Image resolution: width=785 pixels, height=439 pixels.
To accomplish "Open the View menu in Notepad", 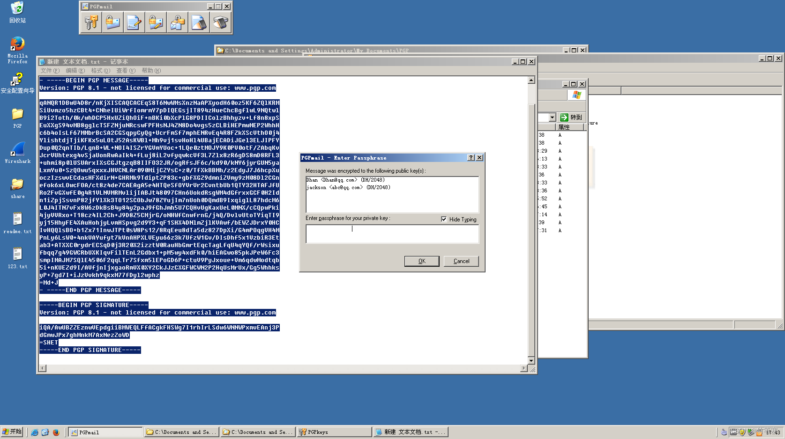I will click(x=126, y=71).
